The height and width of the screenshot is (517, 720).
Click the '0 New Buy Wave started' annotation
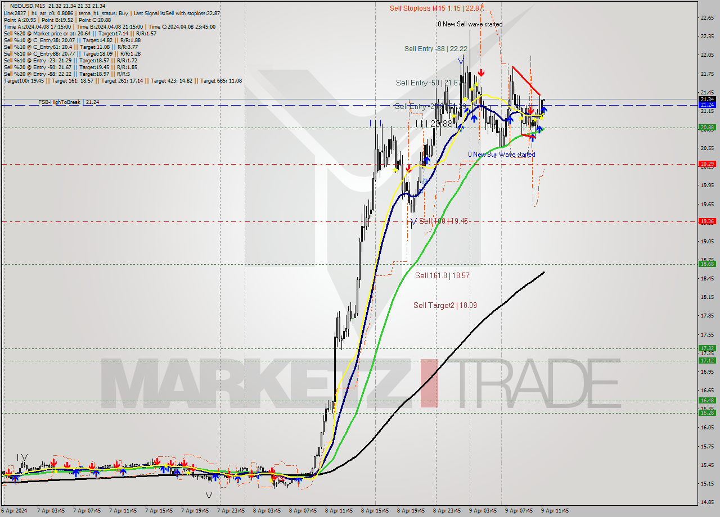pos(502,155)
